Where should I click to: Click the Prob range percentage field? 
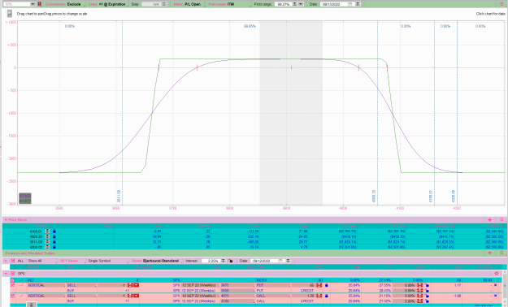283,4
